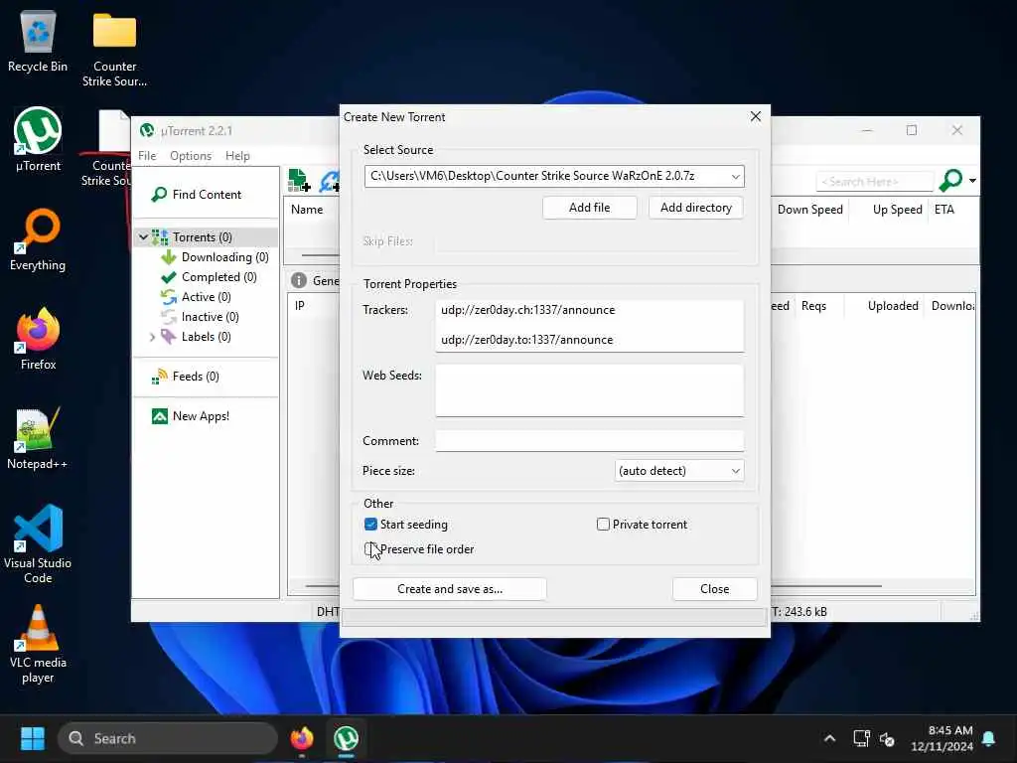
Task: Open Firefox from the taskbar
Action: click(x=302, y=738)
